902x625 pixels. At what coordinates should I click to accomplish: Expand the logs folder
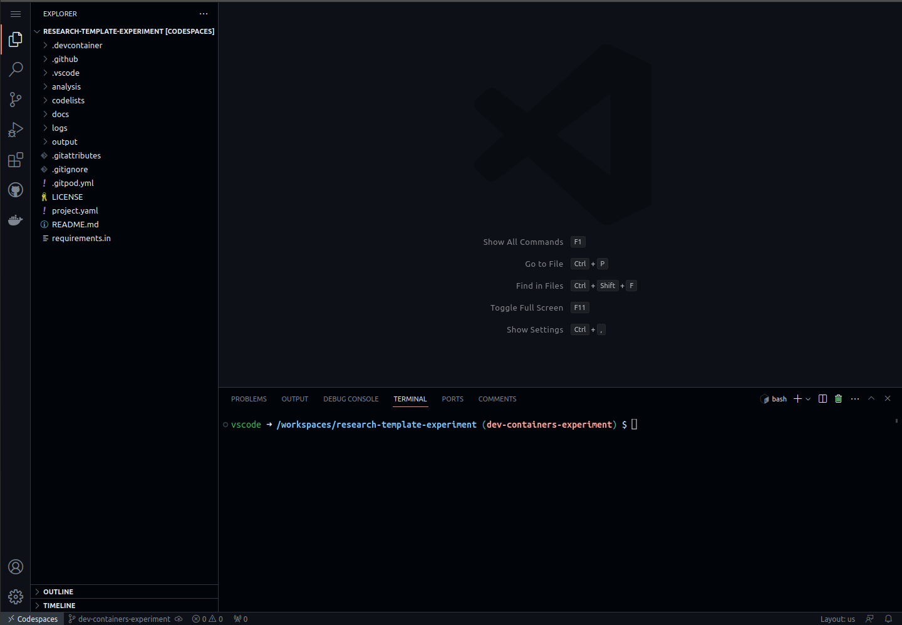(x=124, y=128)
